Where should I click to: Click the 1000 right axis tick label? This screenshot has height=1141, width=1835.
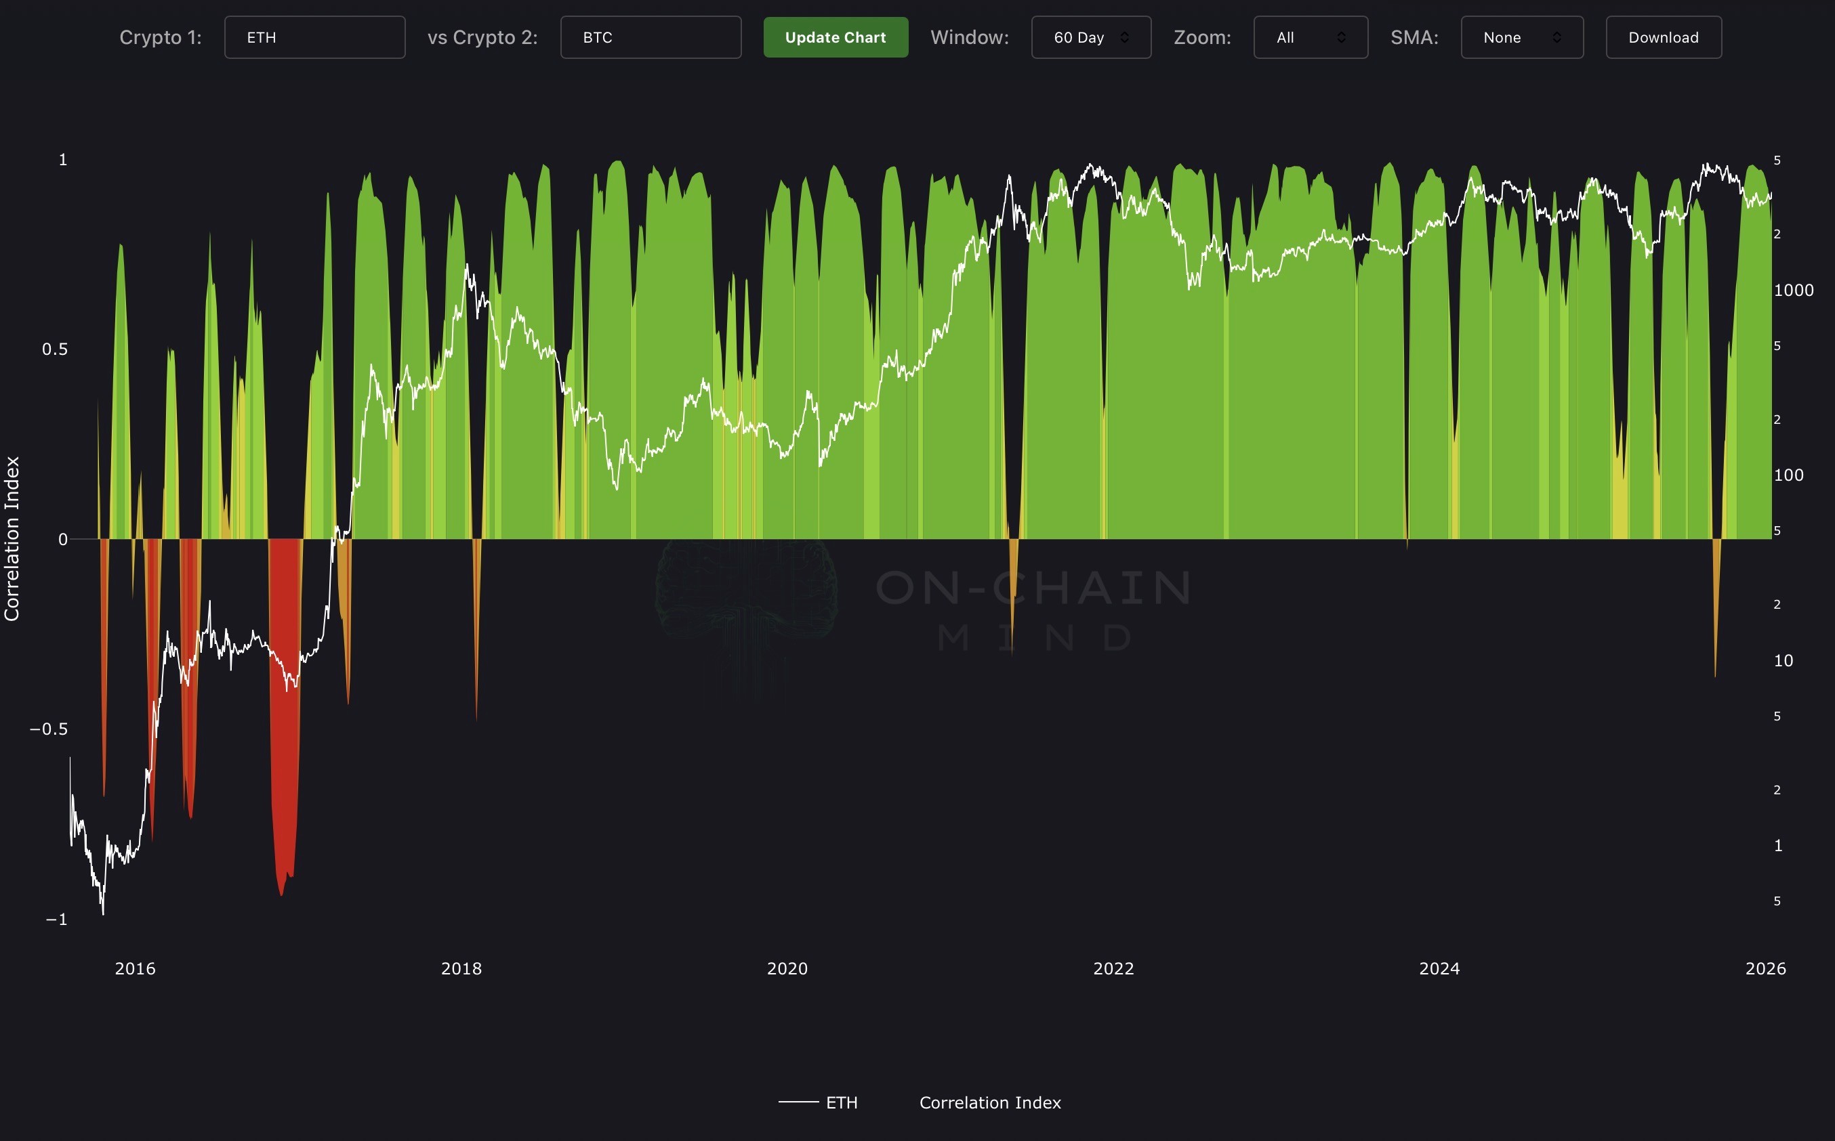pos(1793,290)
